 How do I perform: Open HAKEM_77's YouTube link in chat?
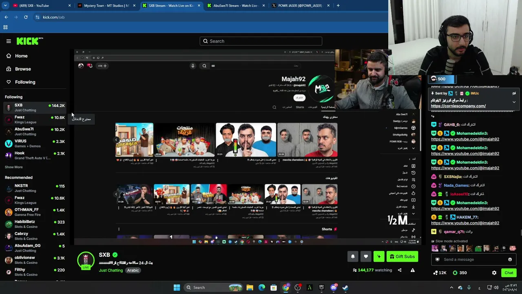click(465, 223)
